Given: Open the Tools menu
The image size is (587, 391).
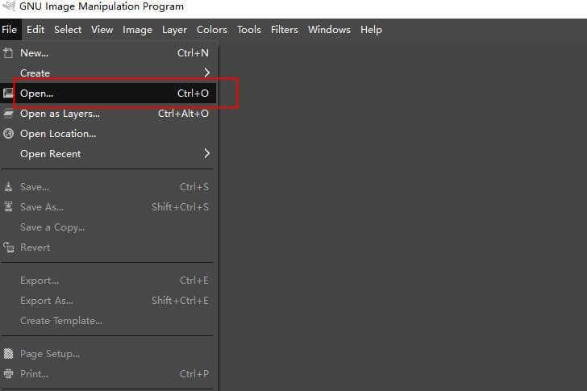Looking at the screenshot, I should (249, 30).
